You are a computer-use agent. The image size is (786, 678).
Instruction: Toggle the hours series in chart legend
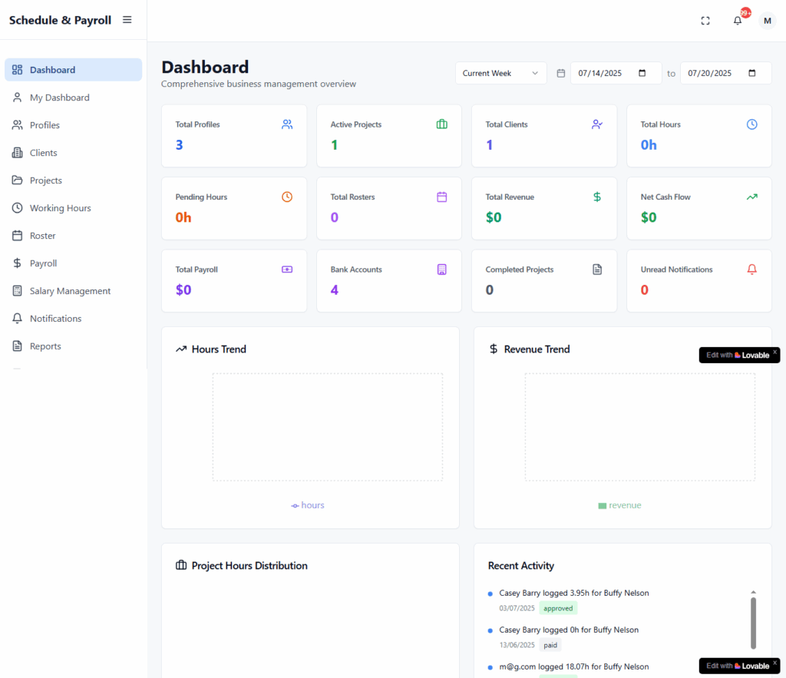pos(308,505)
